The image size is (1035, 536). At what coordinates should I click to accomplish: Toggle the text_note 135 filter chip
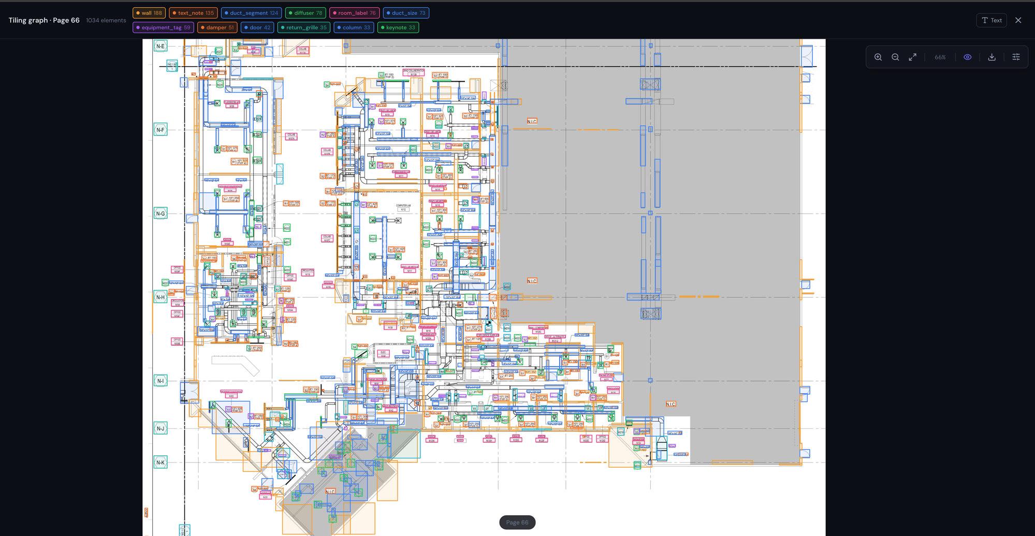click(193, 13)
